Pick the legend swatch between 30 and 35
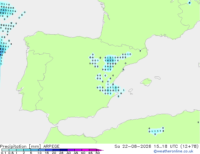 [x=71, y=150]
